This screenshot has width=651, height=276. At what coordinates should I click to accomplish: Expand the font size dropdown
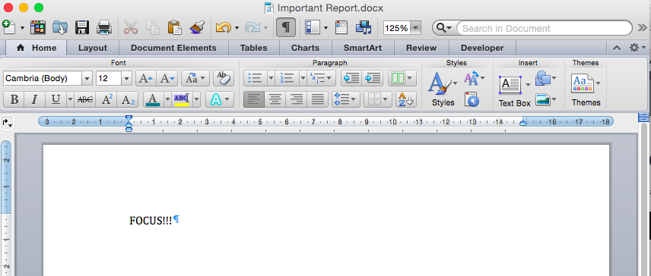pyautogui.click(x=127, y=78)
